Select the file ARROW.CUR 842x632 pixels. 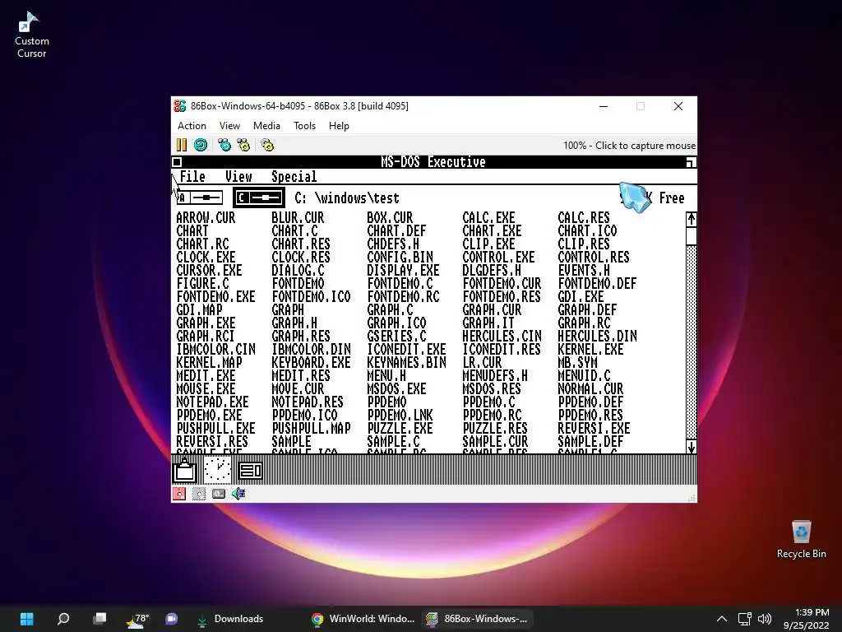[x=206, y=217]
